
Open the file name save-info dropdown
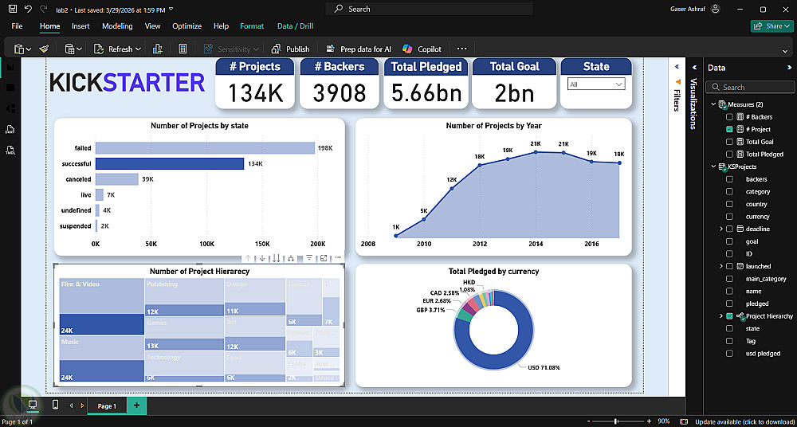tap(171, 9)
